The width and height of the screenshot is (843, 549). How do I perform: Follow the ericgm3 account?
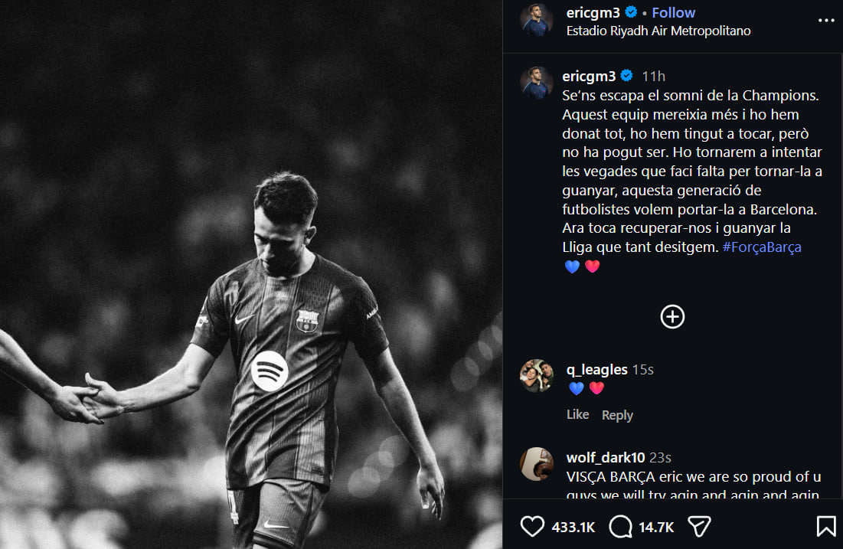[x=673, y=12]
